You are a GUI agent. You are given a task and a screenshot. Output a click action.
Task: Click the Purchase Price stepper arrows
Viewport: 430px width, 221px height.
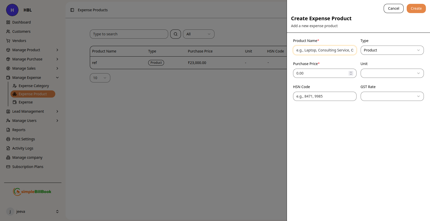click(x=351, y=73)
